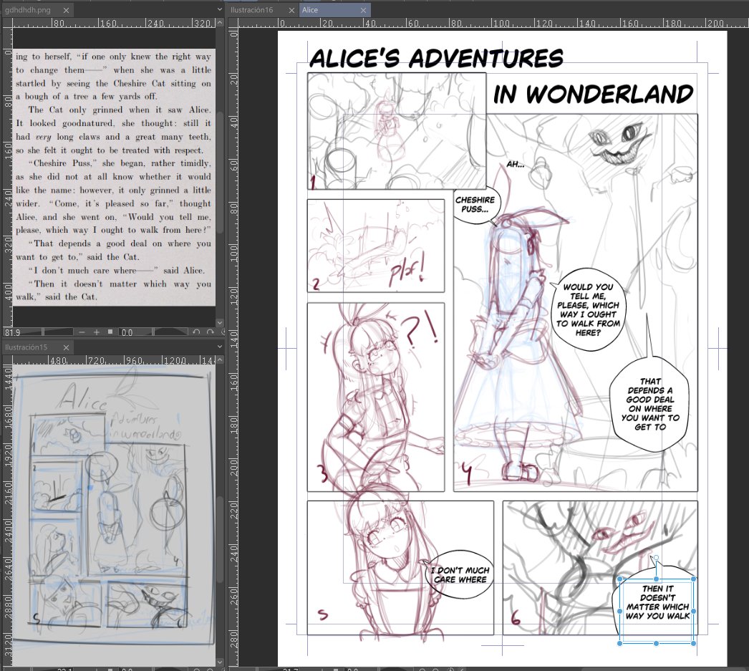Viewport: 749px width, 671px height.
Task: Zoom in gdhdhdh.png with the plus icon
Action: tap(96, 332)
